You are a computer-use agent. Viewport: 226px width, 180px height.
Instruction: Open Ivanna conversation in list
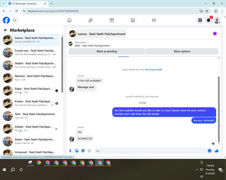pos(31,40)
